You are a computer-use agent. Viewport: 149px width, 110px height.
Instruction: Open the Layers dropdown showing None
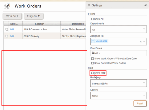(x=118, y=96)
